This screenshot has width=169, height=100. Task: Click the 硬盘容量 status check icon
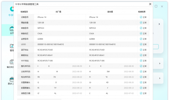(141, 22)
